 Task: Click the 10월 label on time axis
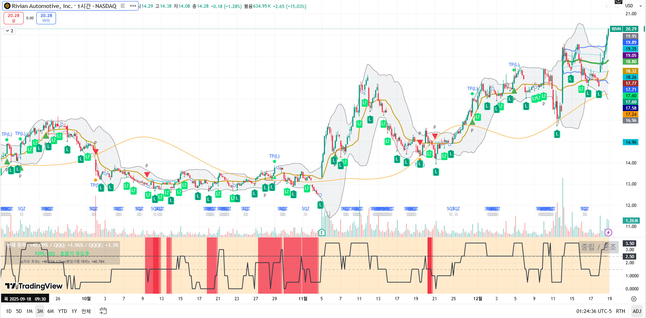click(x=86, y=299)
